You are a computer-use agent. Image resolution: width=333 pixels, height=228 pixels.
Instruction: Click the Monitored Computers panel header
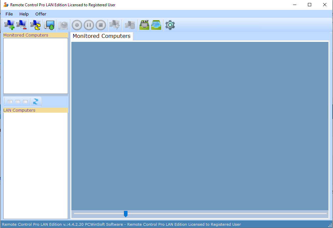36,35
